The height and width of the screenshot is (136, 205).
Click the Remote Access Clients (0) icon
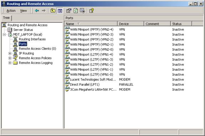click(x=15, y=49)
